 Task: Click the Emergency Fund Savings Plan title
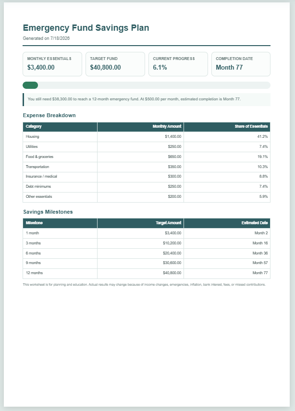[x=86, y=28]
